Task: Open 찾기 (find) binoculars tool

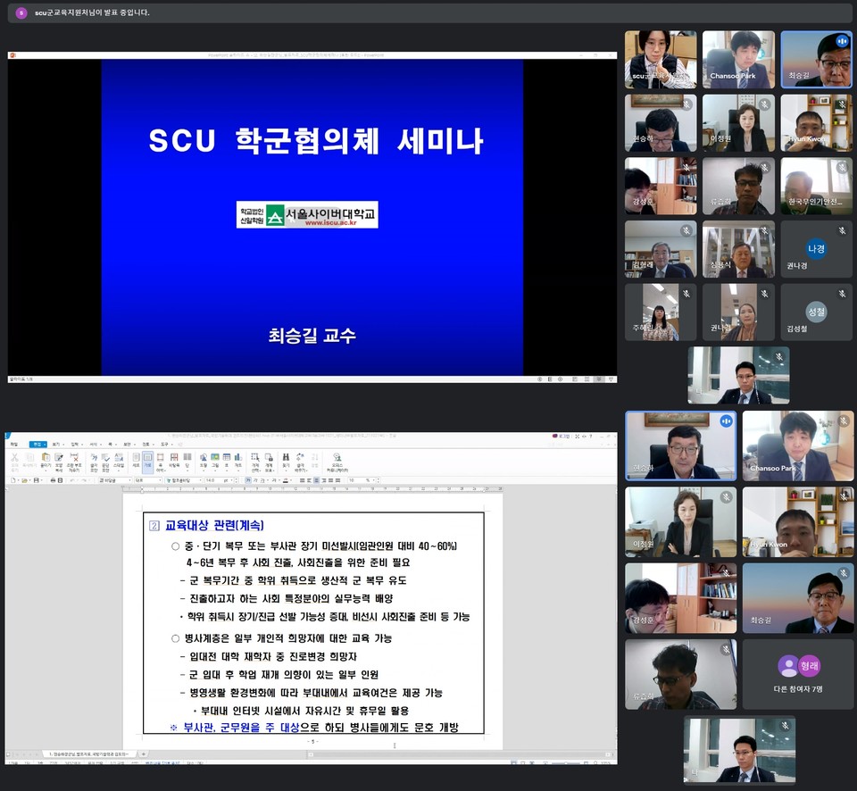Action: 286,459
